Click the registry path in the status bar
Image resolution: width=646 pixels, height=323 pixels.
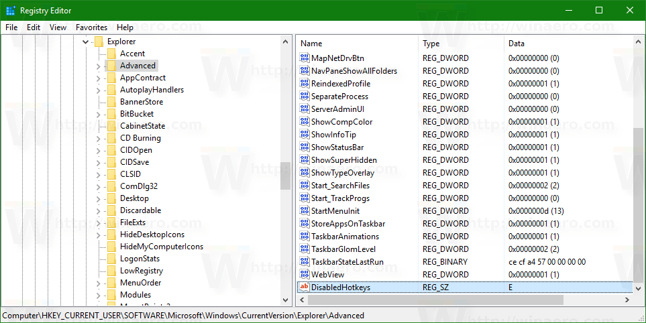point(183,316)
